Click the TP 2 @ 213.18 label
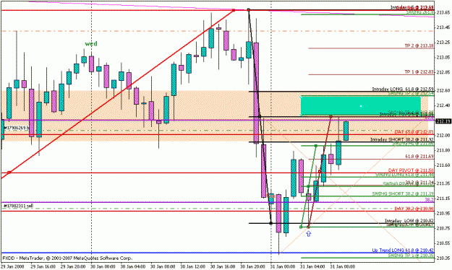 coord(419,45)
